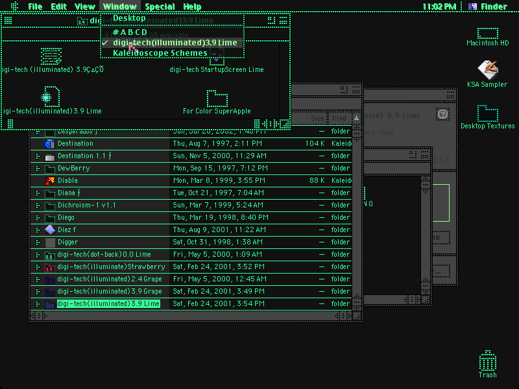The image size is (519, 389).
Task: Click the Dichroism-1 v1.1 folder icon
Action: 50,206
